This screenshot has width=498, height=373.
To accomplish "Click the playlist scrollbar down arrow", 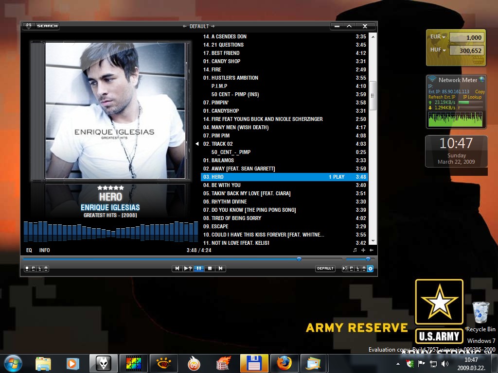I will (x=373, y=241).
